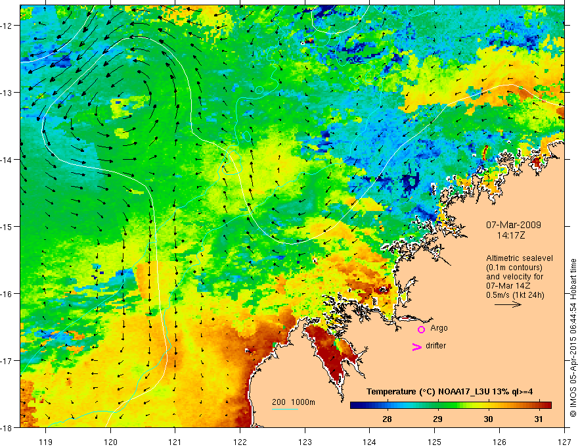Click the colorbar at the 30 degree mark
The width and height of the screenshot is (578, 447).
tap(489, 406)
